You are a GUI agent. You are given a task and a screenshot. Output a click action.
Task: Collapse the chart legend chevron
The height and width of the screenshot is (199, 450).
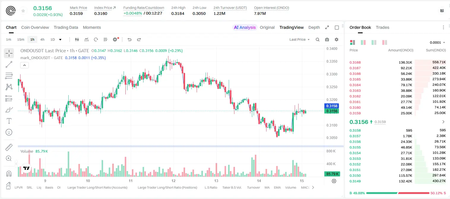25,65
